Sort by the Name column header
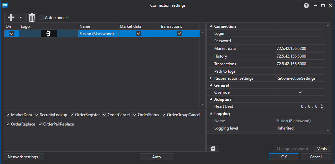The image size is (335, 164). click(98, 26)
